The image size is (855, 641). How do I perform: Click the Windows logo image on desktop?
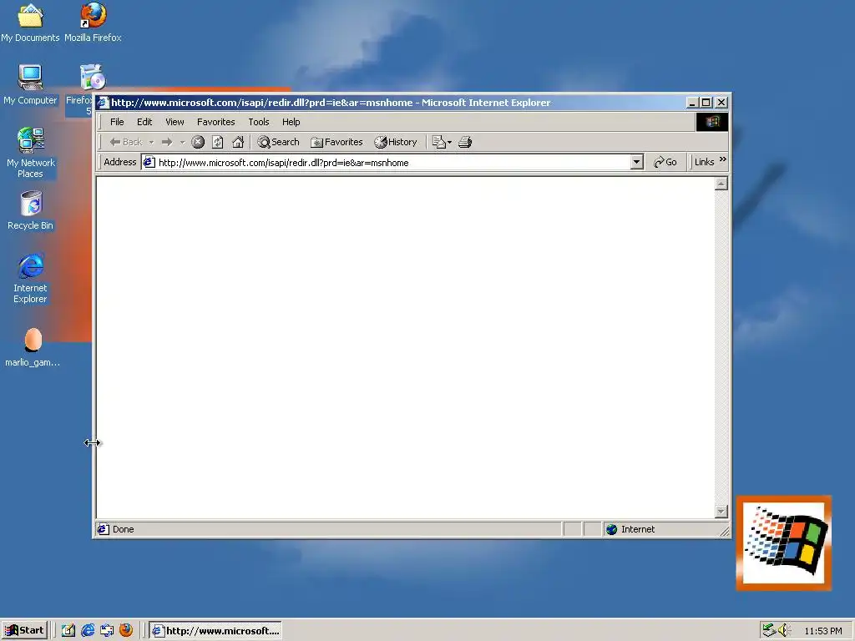784,543
